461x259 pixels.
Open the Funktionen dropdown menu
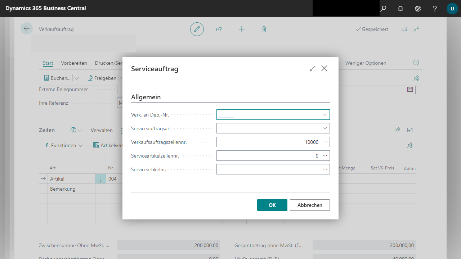(63, 145)
